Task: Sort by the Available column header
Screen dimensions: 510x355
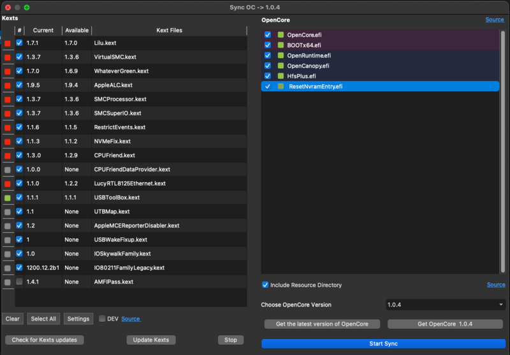Action: [76, 31]
